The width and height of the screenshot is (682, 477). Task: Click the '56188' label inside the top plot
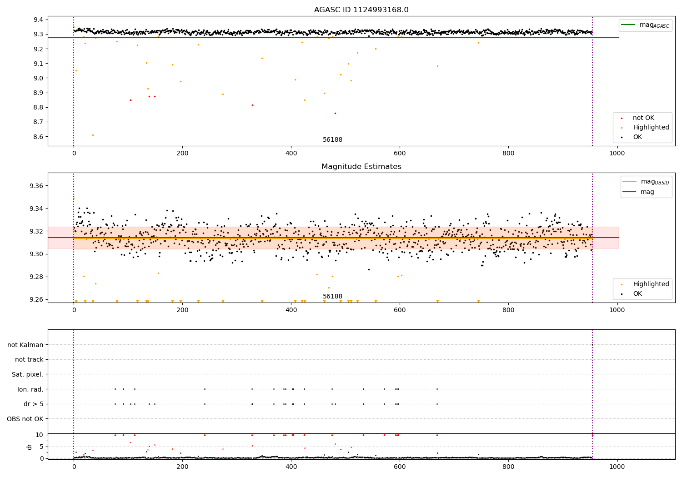(332, 140)
